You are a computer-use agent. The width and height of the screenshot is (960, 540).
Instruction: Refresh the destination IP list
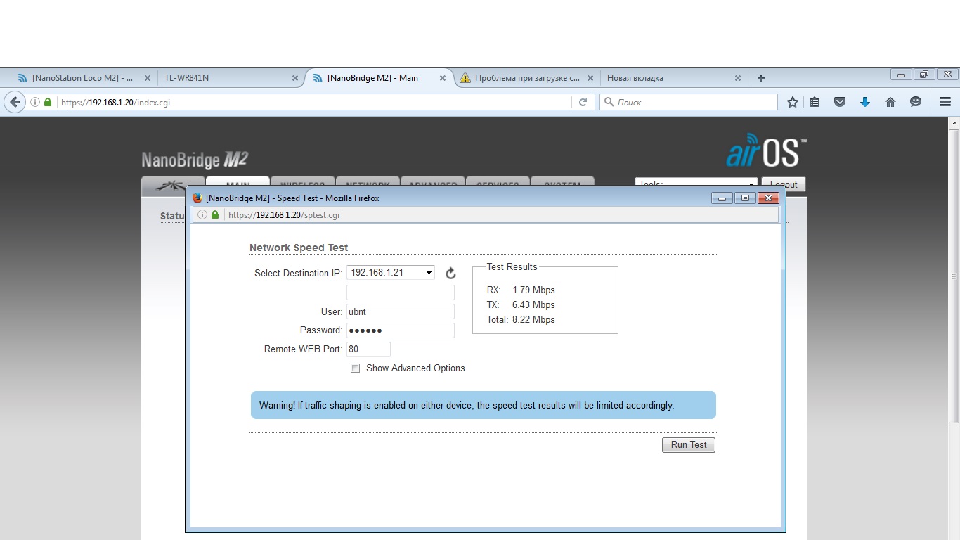click(450, 274)
